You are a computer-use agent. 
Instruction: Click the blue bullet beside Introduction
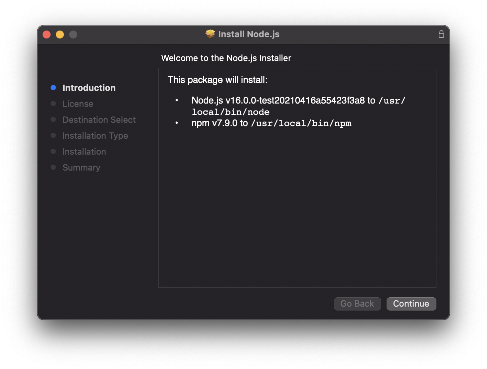tap(53, 88)
